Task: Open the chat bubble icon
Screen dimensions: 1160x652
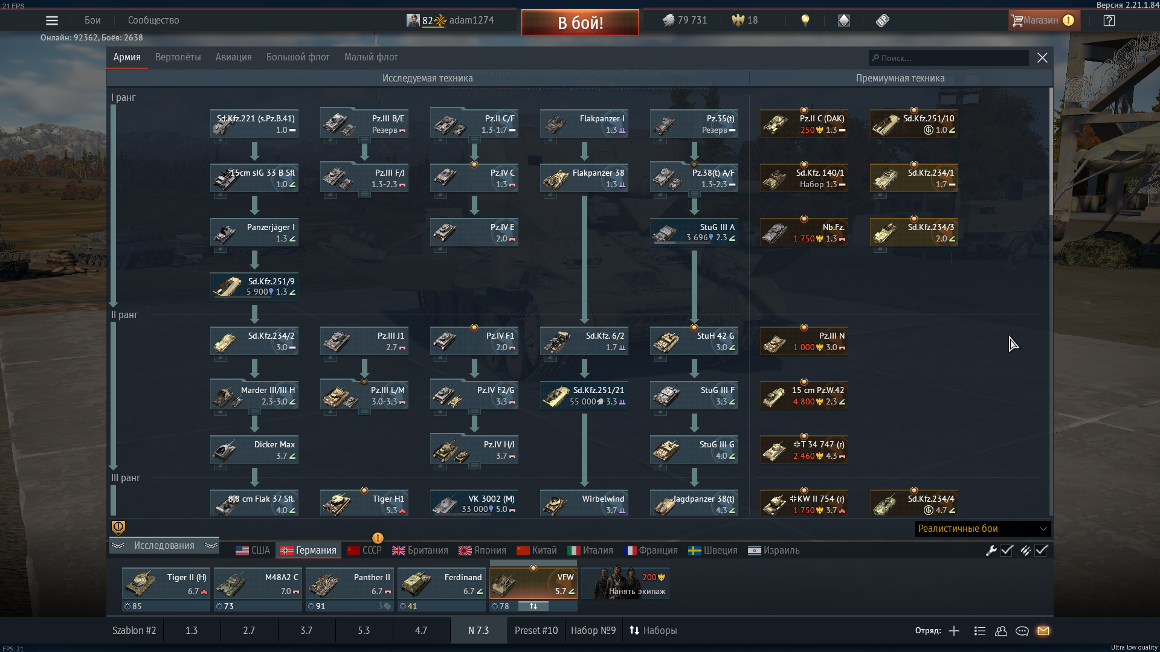Action: (1022, 631)
